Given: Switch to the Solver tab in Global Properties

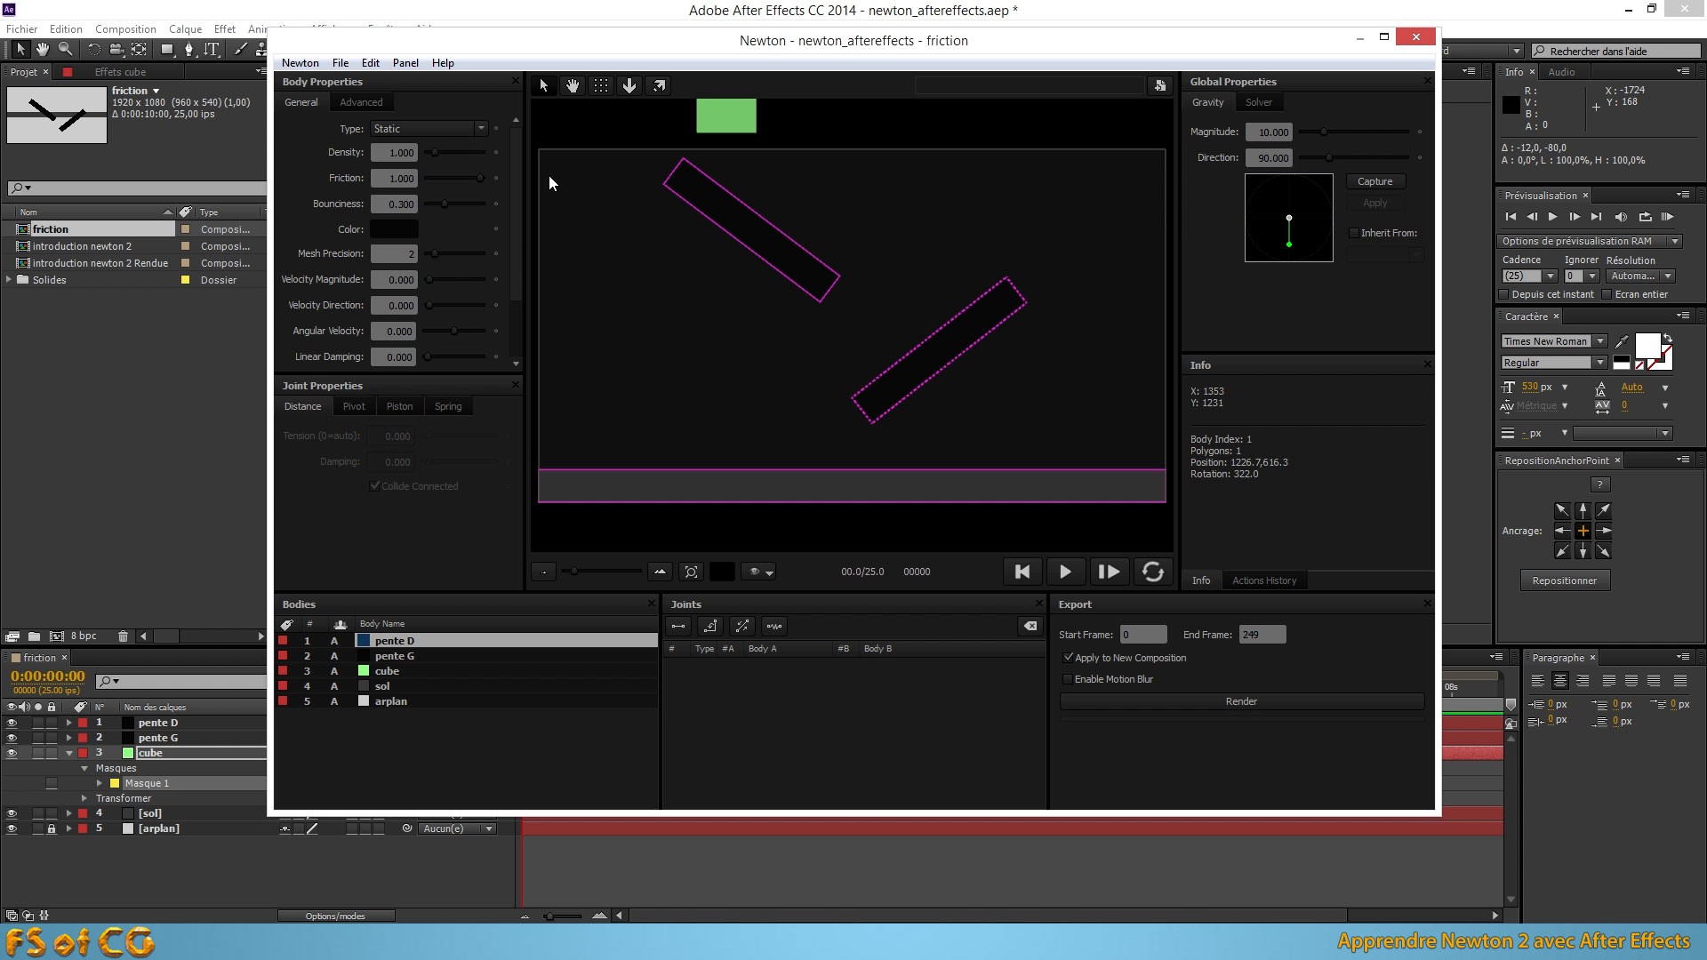Looking at the screenshot, I should pos(1257,102).
